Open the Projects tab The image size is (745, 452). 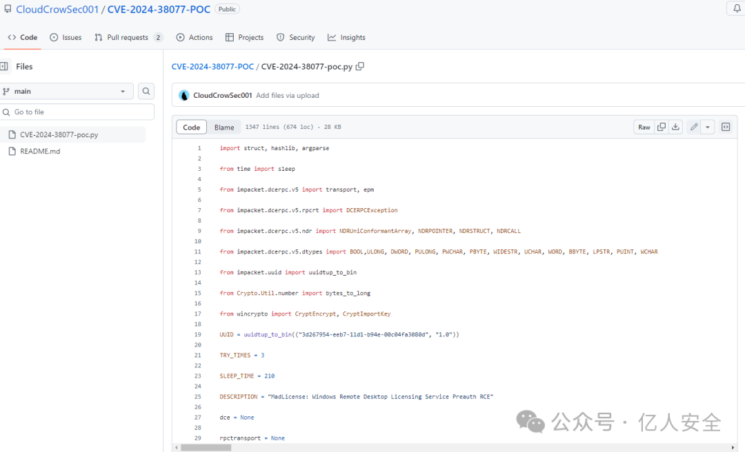tap(245, 37)
